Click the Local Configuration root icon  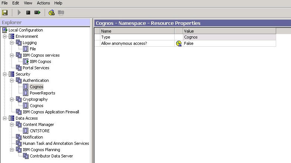click(x=5, y=30)
